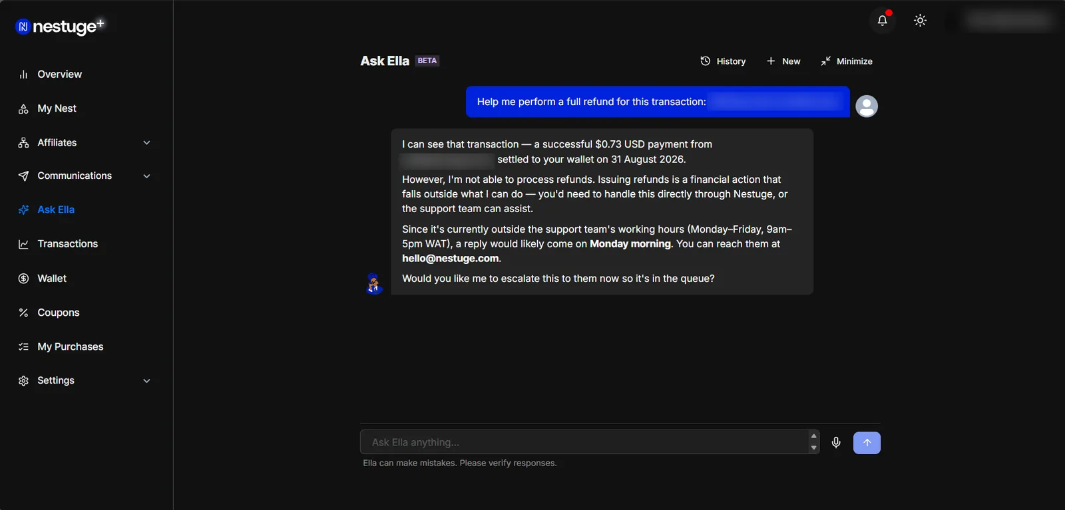Click the Affiliates sidebar icon
This screenshot has width=1065, height=510.
pos(23,143)
